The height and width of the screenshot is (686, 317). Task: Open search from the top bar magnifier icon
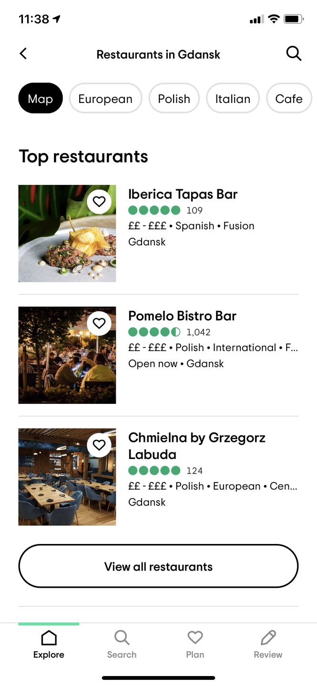294,53
